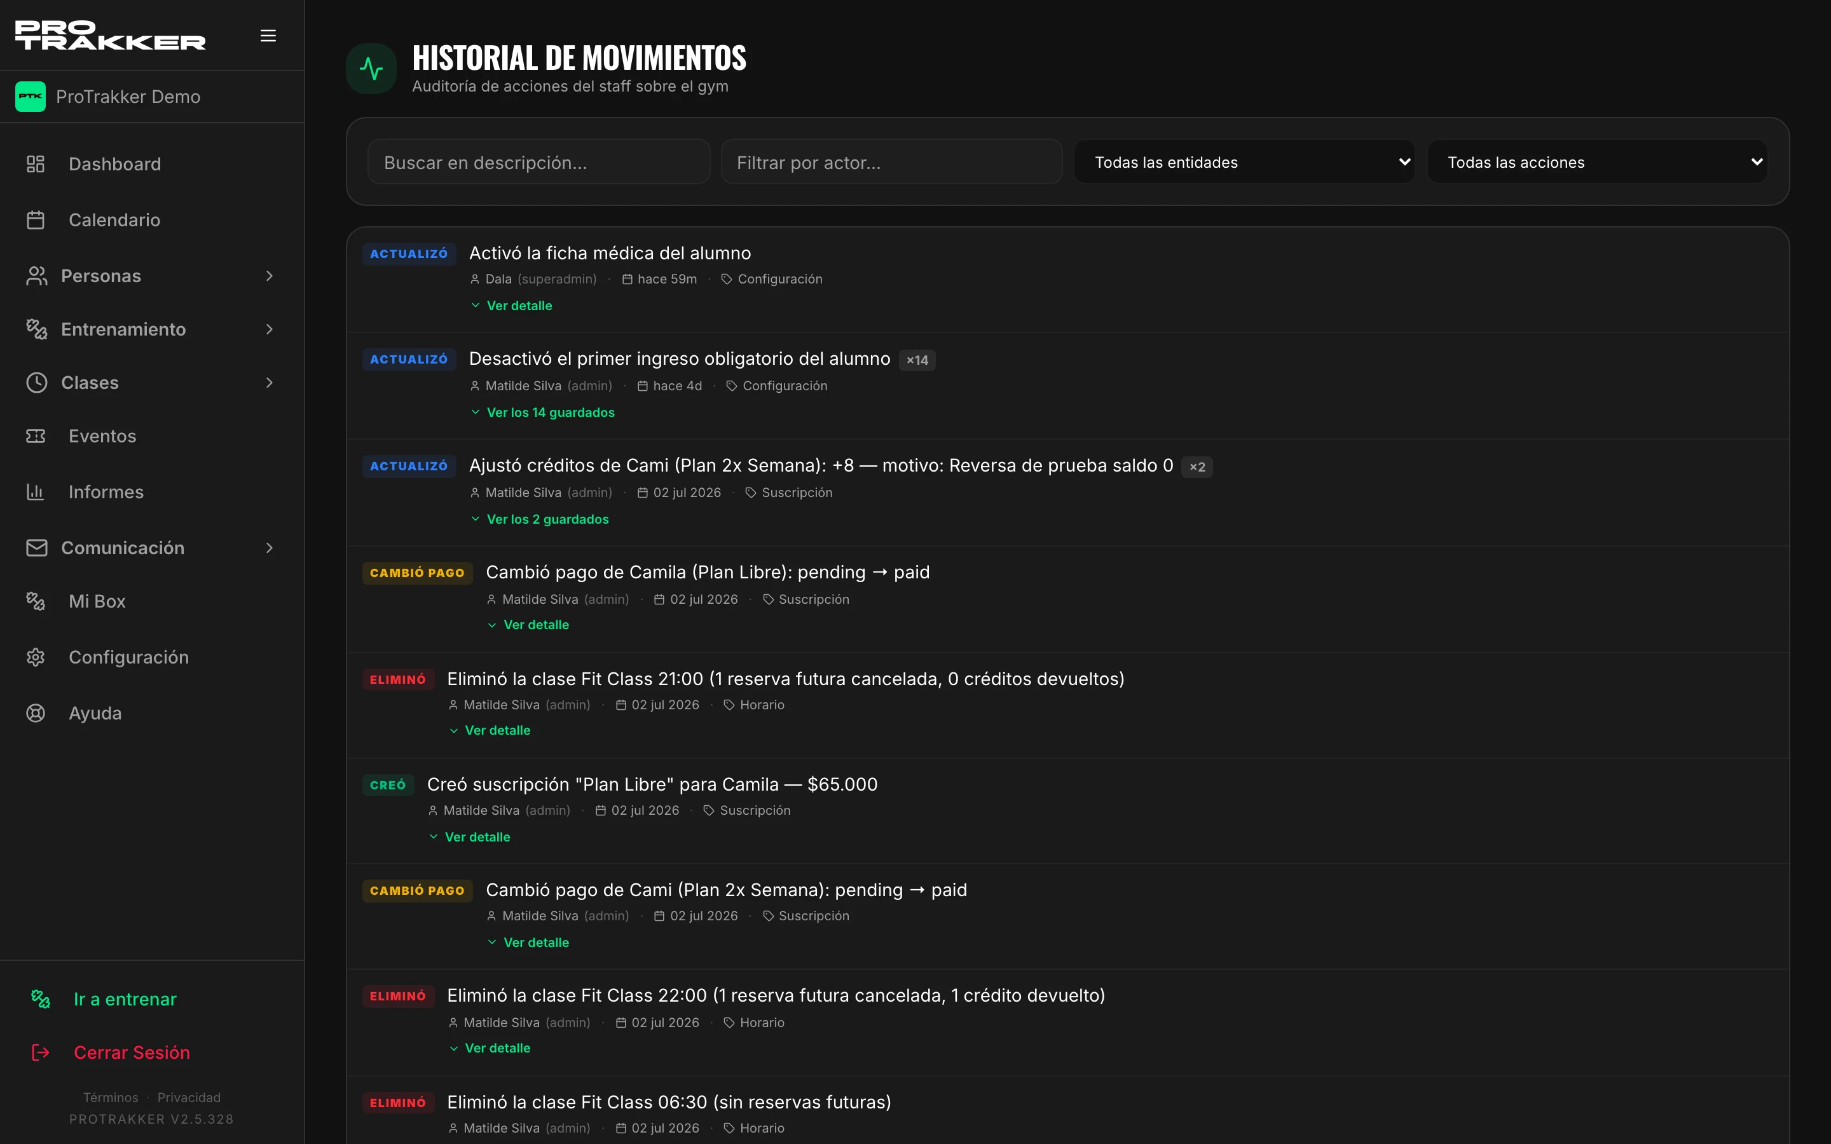Viewport: 1831px width, 1144px height.
Task: Click the green CREÓ badge
Action: tap(388, 786)
